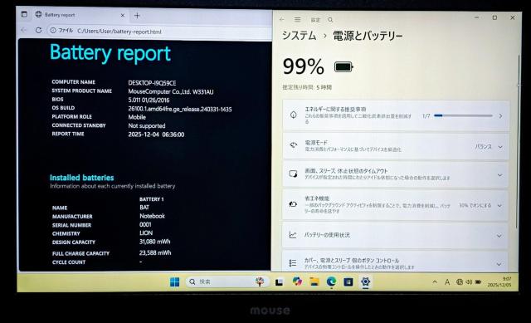Click the power mode gauge icon
The height and width of the screenshot is (323, 531).
(293, 145)
